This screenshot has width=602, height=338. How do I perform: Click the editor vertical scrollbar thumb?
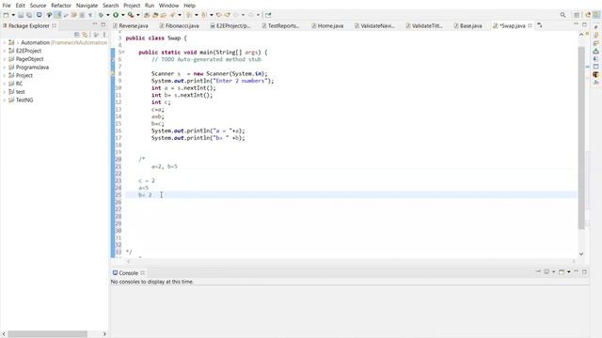pyautogui.click(x=581, y=138)
